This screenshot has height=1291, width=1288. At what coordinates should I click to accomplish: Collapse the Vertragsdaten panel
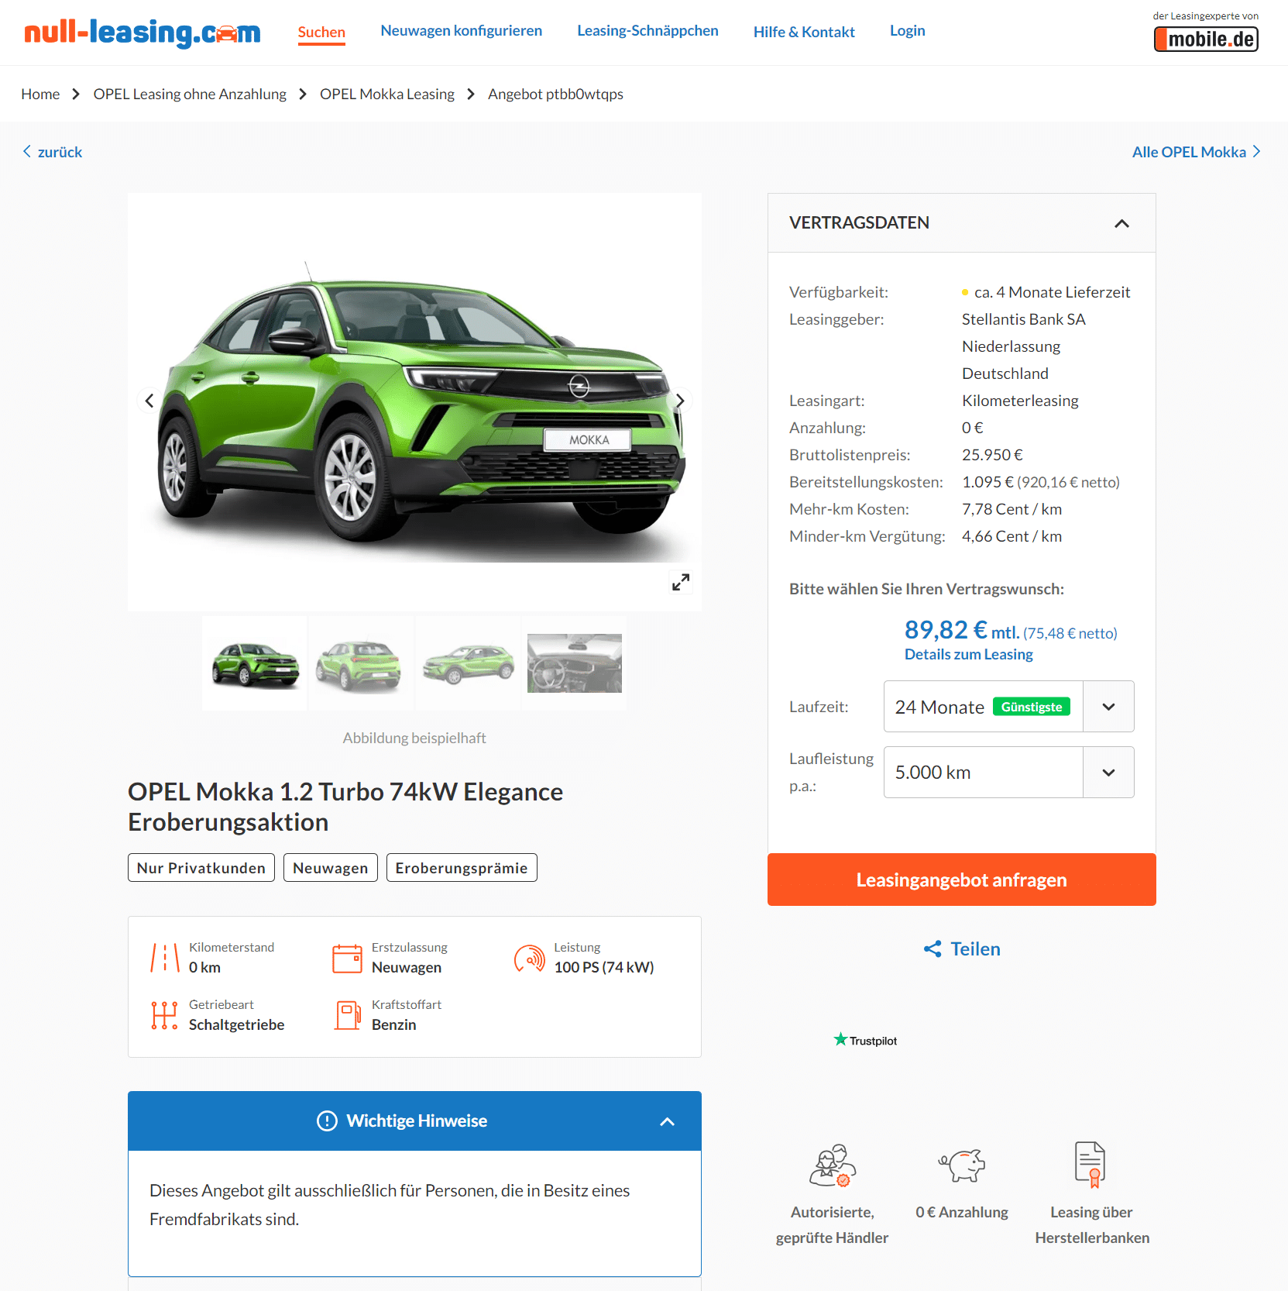coord(1121,223)
